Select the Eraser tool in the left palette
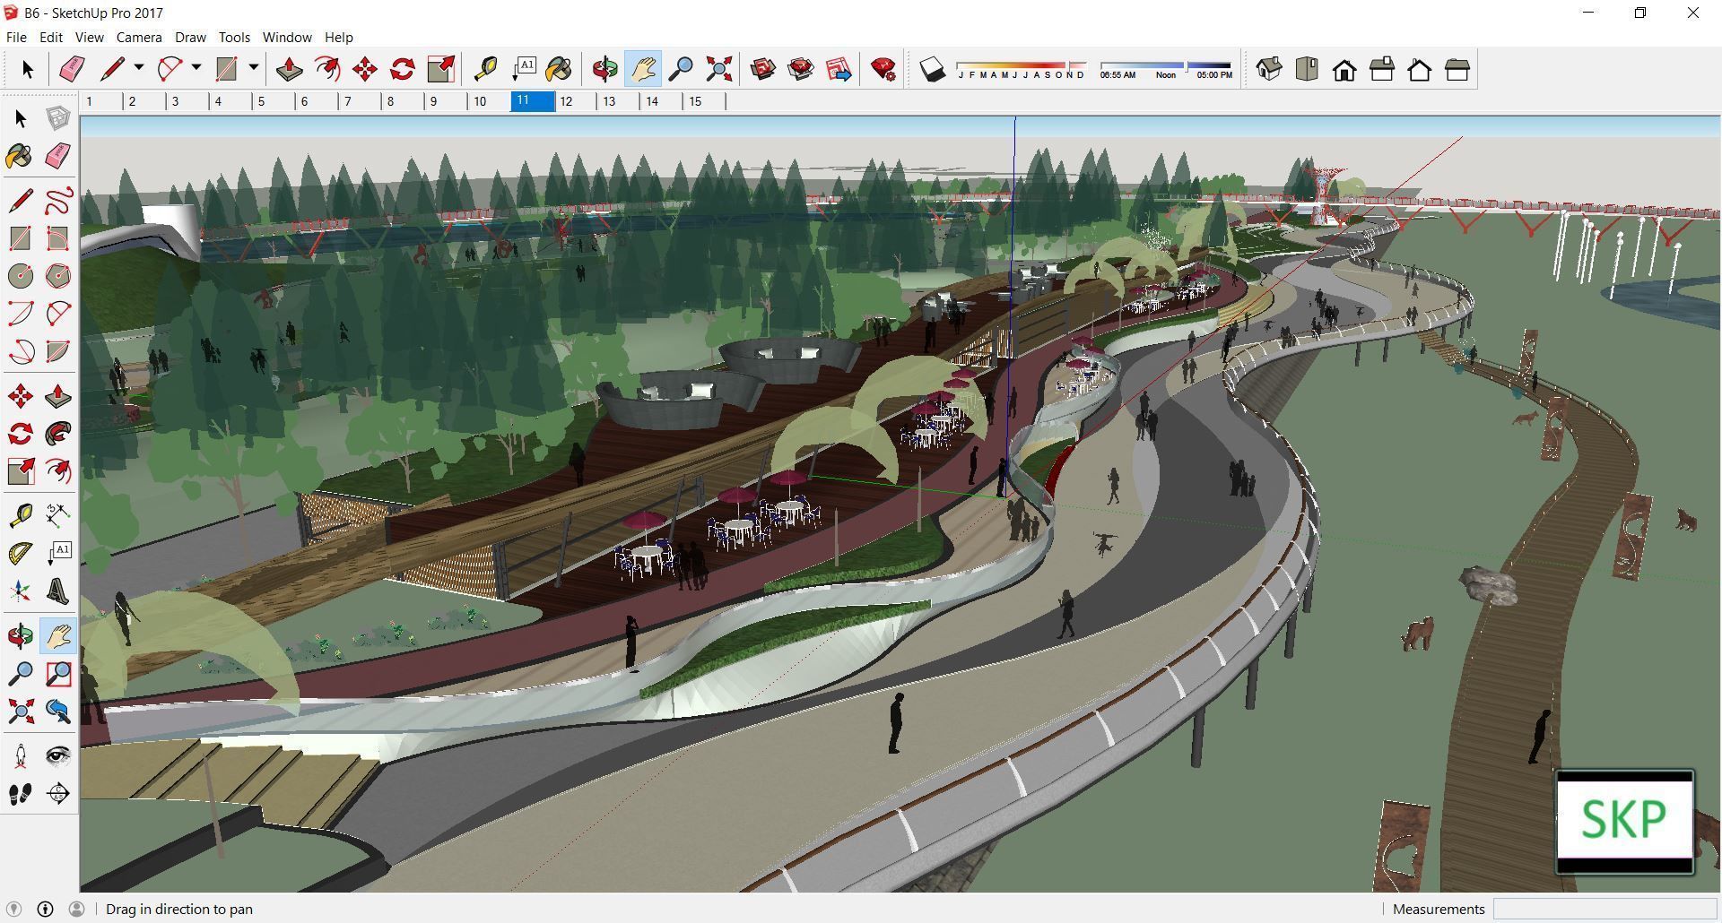 click(x=57, y=157)
